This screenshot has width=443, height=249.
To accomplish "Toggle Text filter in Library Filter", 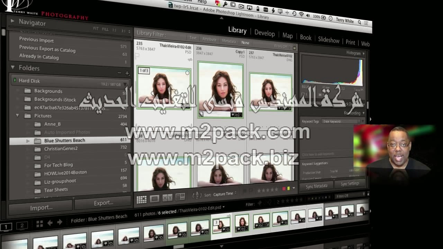I will 193,38.
